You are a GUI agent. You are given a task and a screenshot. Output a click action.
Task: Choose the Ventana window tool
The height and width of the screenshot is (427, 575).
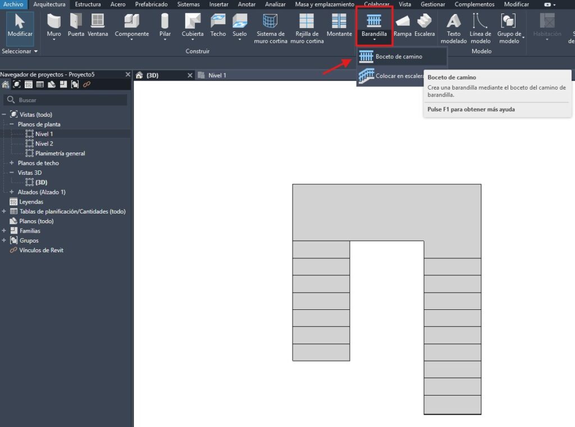point(98,26)
